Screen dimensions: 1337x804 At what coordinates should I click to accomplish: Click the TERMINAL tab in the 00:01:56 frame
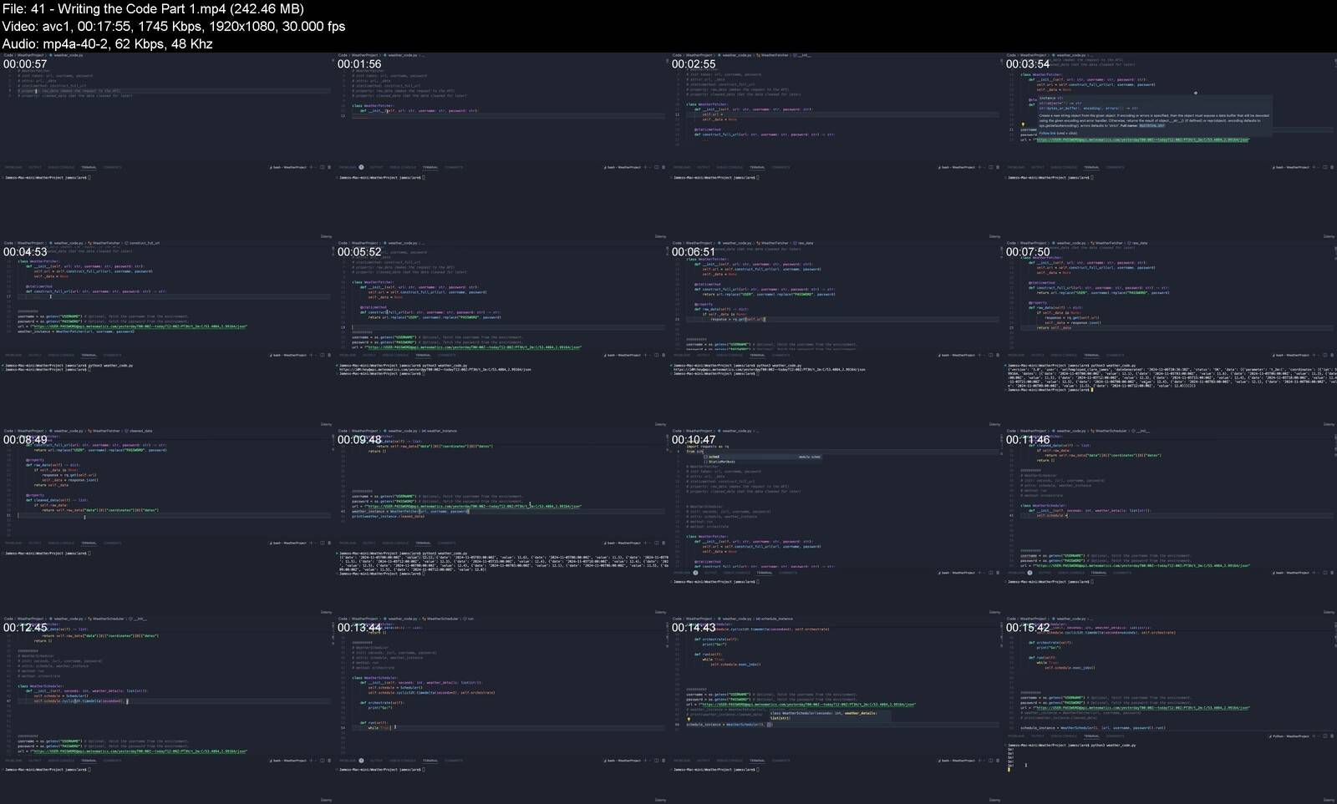click(x=430, y=167)
